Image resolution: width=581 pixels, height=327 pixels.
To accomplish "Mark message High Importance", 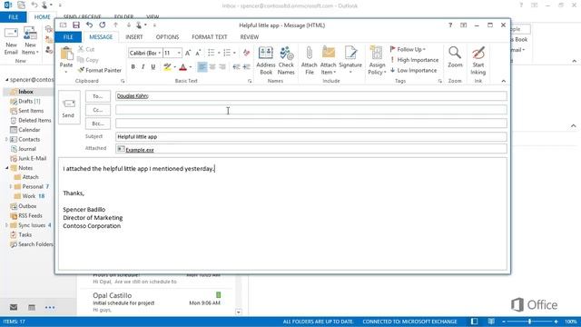I will click(x=414, y=60).
